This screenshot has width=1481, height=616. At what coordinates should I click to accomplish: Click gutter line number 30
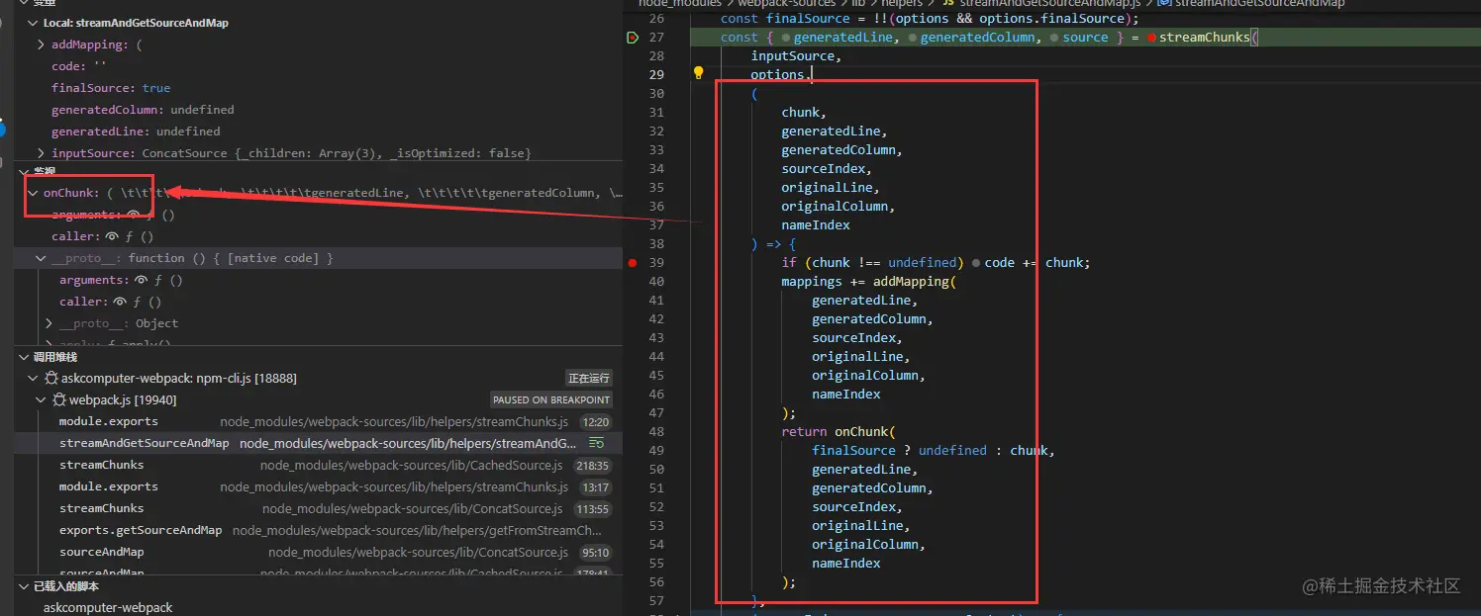coord(656,94)
